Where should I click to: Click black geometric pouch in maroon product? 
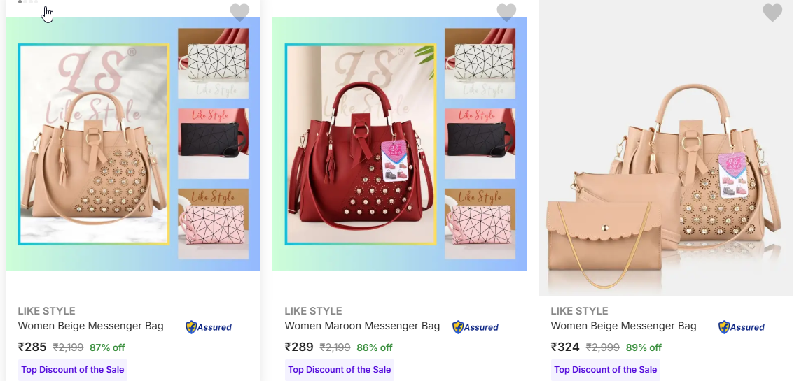coord(480,143)
